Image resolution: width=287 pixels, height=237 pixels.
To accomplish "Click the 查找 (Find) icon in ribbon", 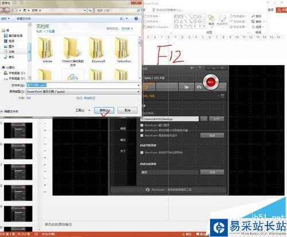I will click(x=253, y=16).
